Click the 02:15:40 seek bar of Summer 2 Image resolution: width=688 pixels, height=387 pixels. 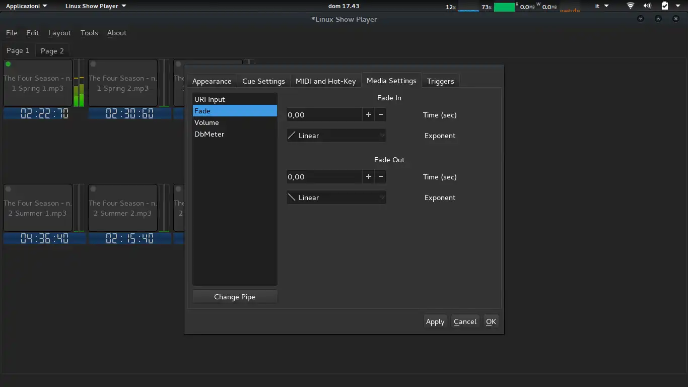pyautogui.click(x=129, y=239)
